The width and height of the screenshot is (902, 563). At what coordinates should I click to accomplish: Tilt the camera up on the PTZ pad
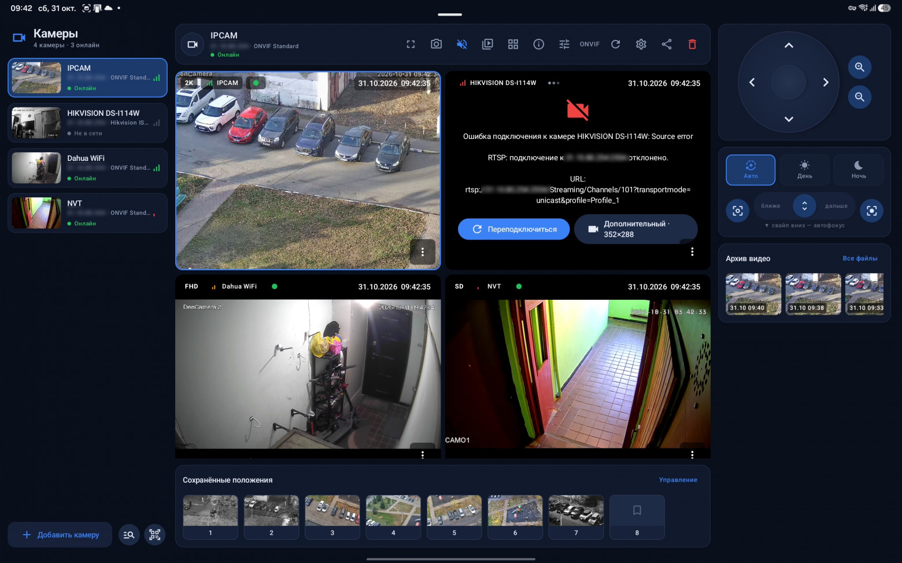[789, 46]
